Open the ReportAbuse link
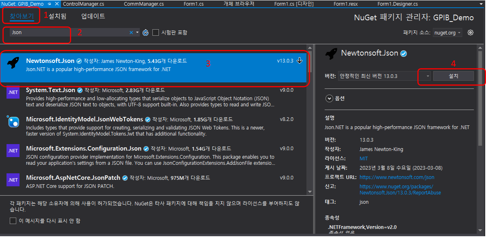 [x=400, y=190]
